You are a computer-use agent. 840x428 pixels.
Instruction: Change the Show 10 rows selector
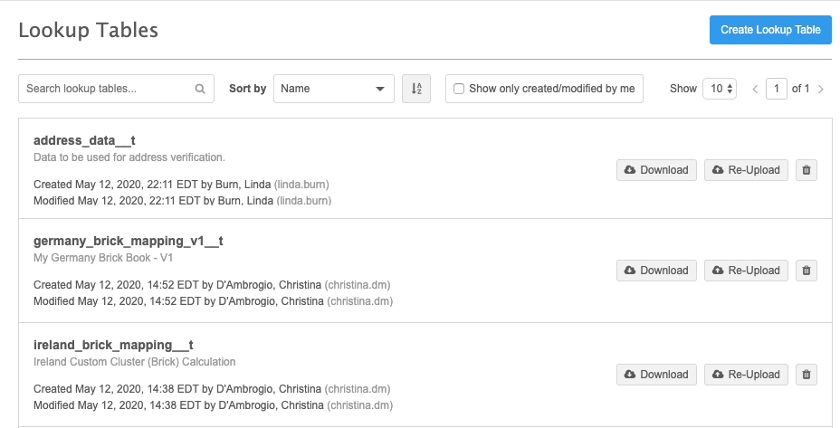721,89
